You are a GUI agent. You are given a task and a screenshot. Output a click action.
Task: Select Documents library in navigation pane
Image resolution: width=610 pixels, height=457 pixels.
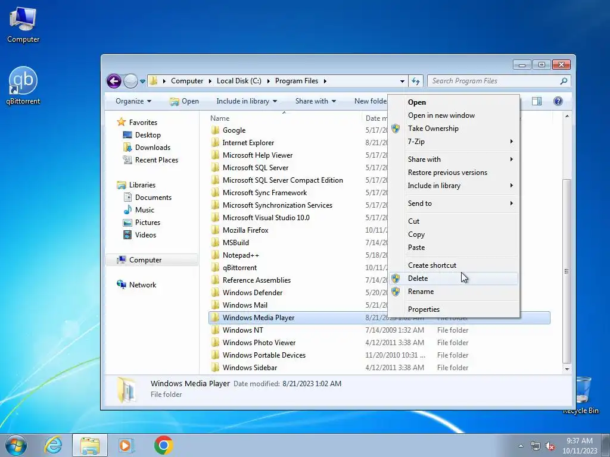(x=153, y=198)
